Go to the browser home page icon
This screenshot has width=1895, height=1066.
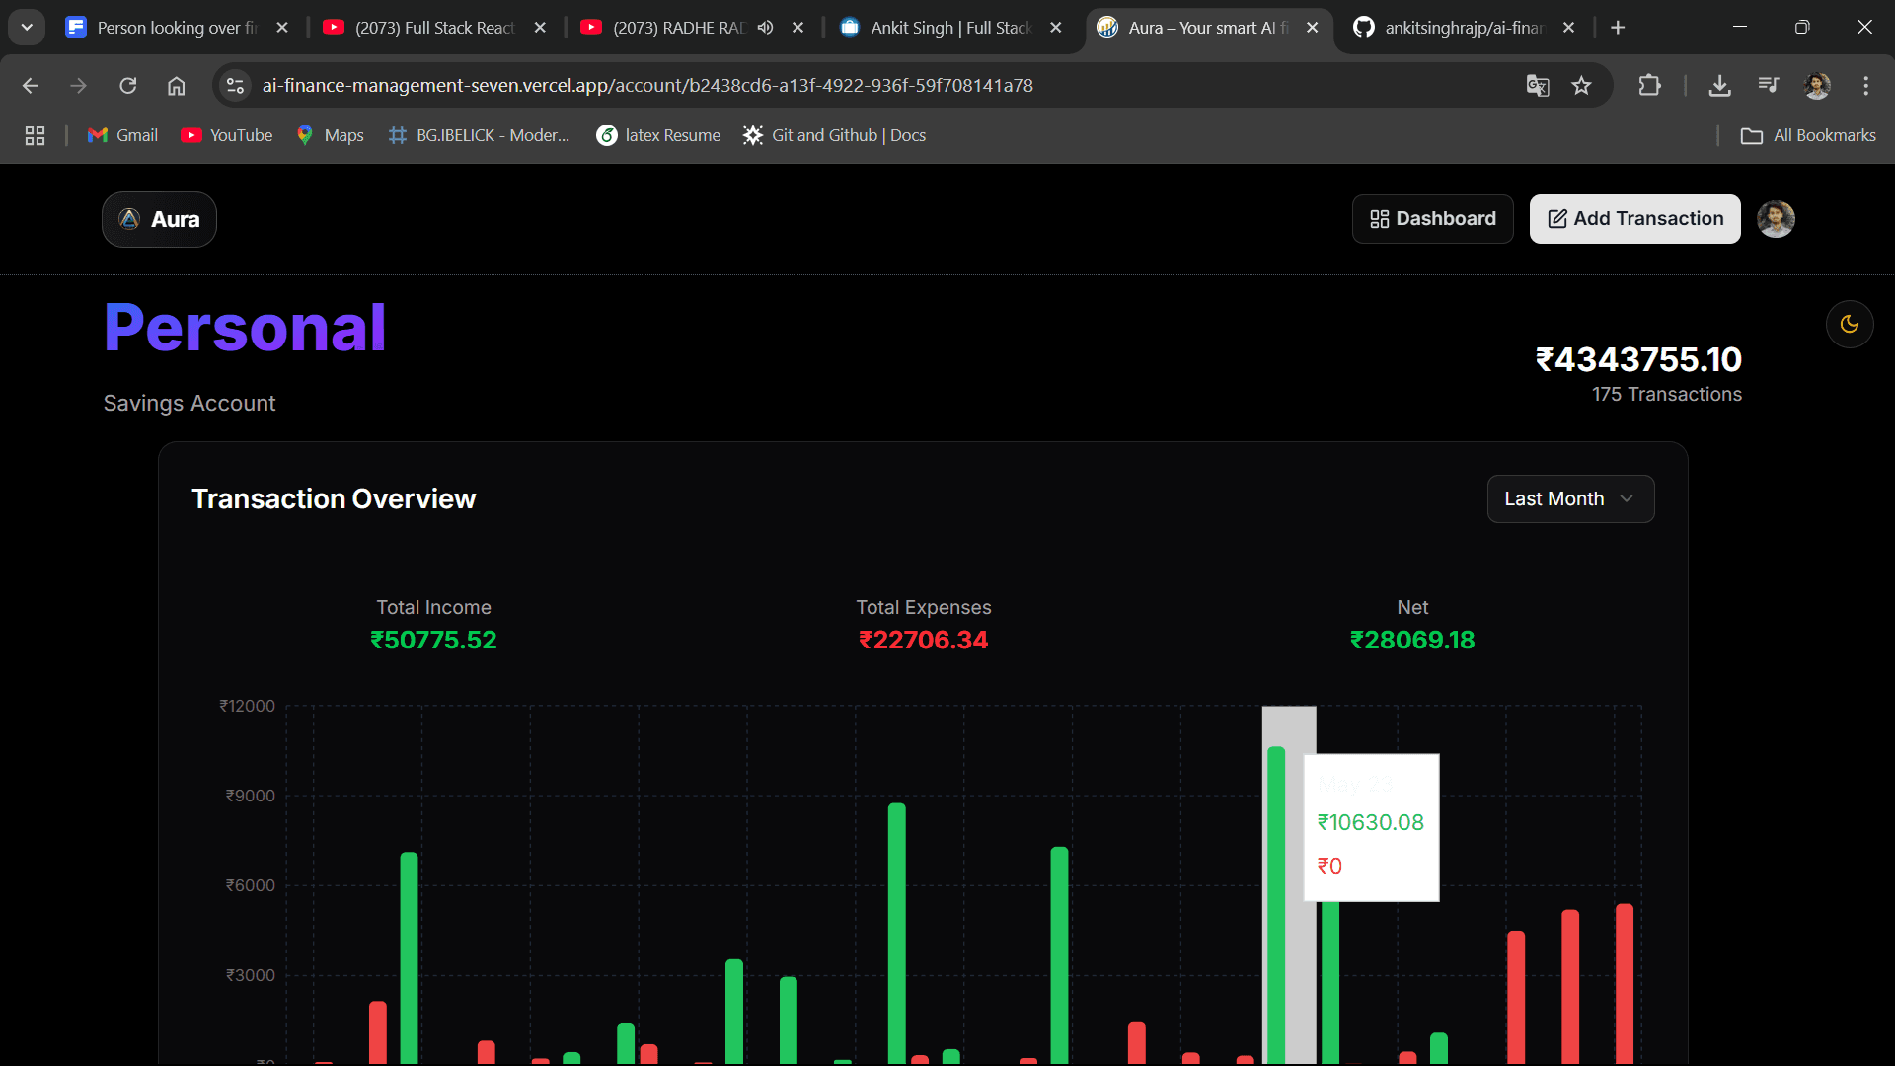[176, 86]
